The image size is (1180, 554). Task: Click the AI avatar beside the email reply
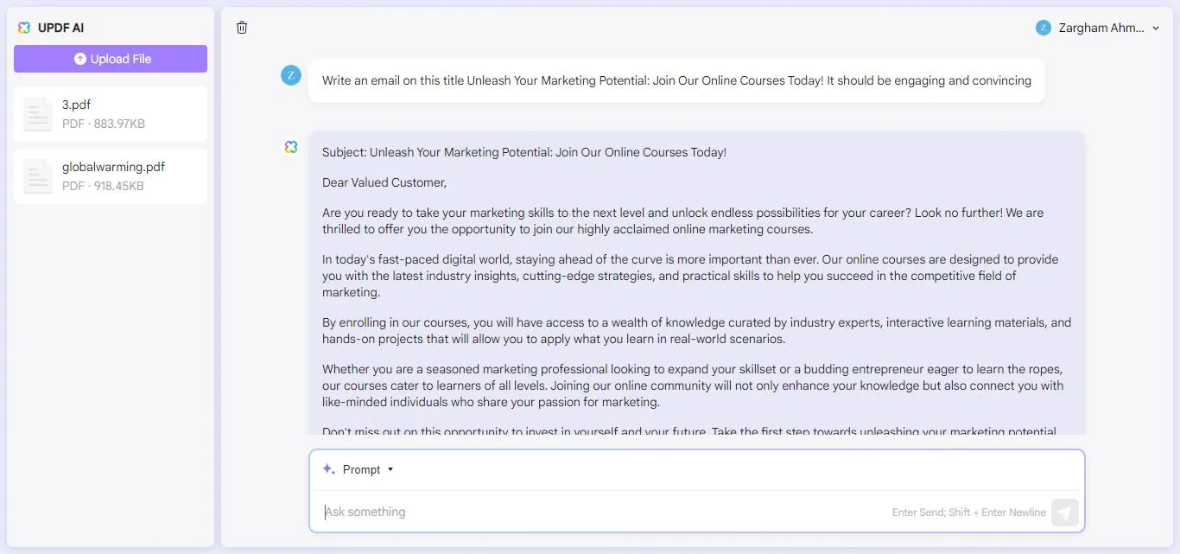[x=290, y=147]
